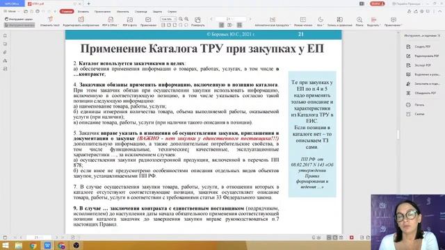445x250 pixels.
Task: Go to the previous page arrow in ribbon
Action: pyautogui.click(x=211, y=19)
